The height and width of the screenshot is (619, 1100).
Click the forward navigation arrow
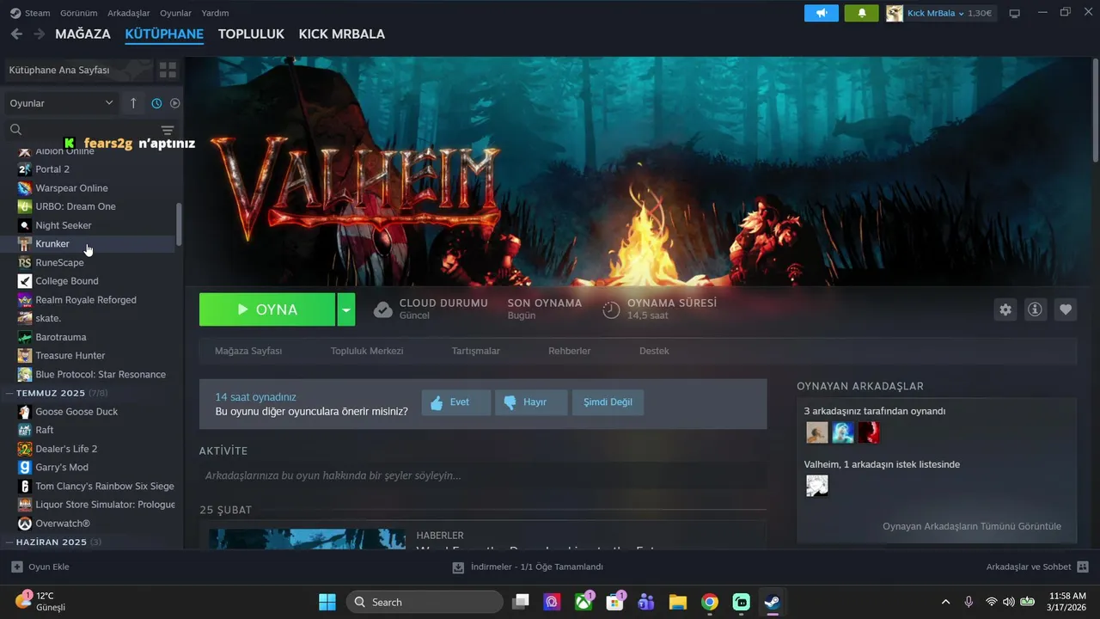click(x=39, y=34)
